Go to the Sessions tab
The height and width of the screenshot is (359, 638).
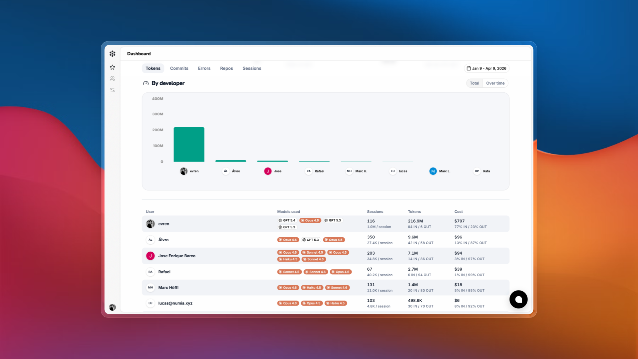point(252,68)
